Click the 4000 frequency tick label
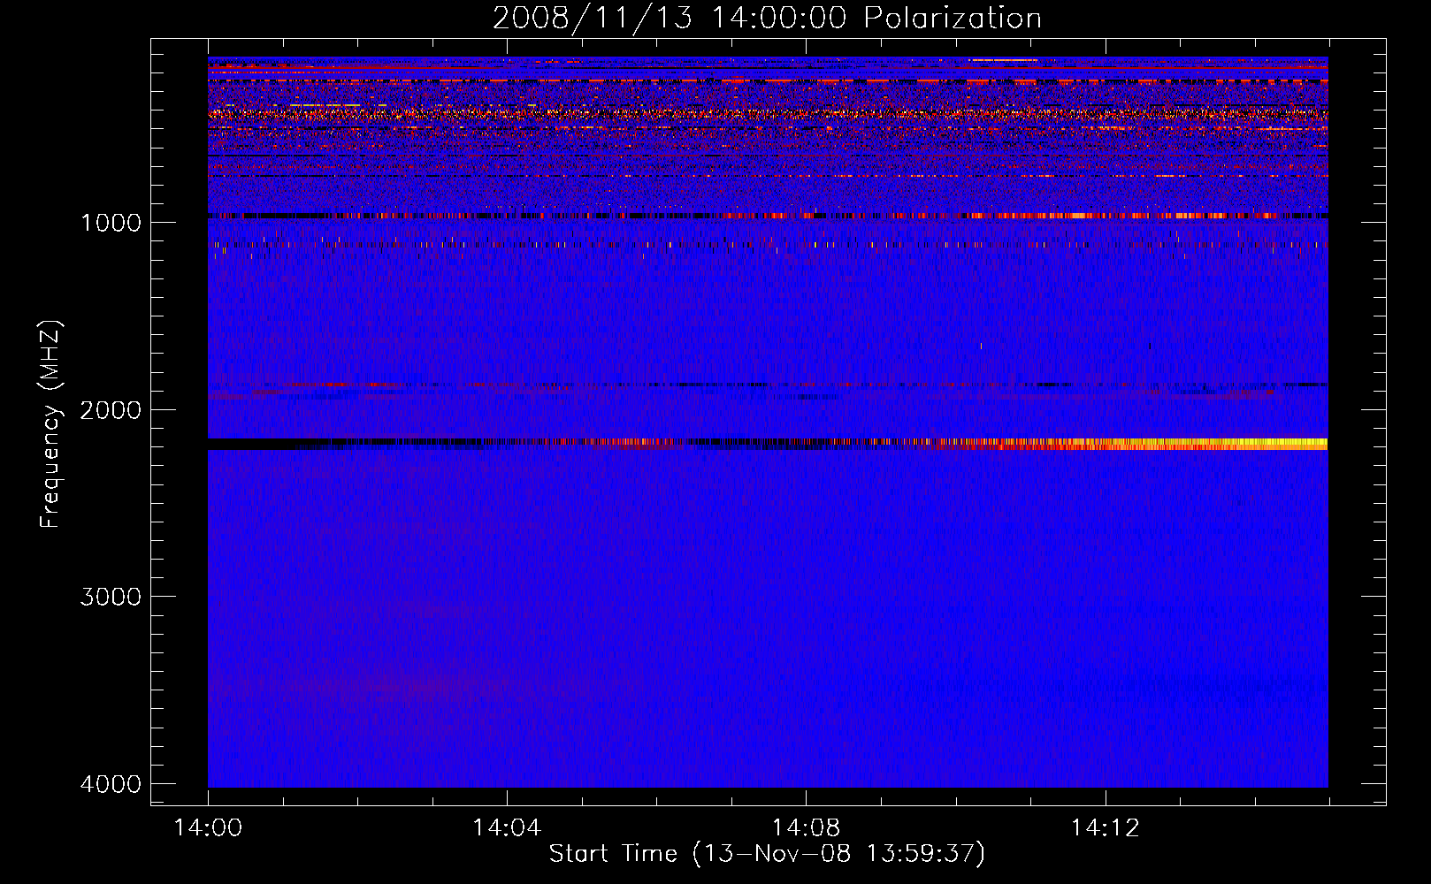The width and height of the screenshot is (1431, 884). (111, 784)
